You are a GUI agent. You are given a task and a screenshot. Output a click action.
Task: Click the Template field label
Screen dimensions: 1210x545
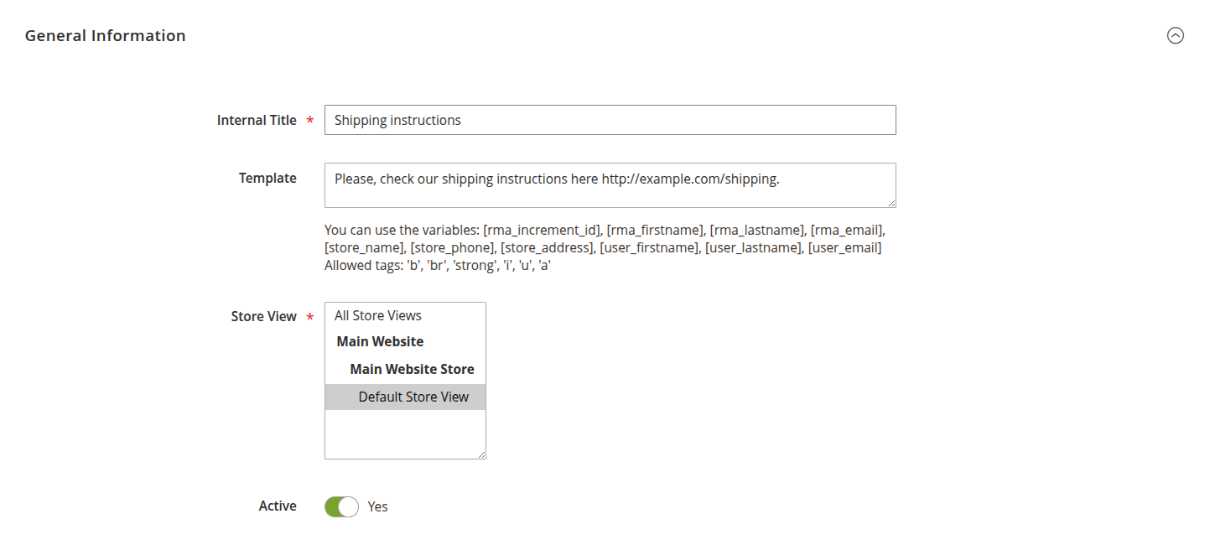pyautogui.click(x=267, y=178)
